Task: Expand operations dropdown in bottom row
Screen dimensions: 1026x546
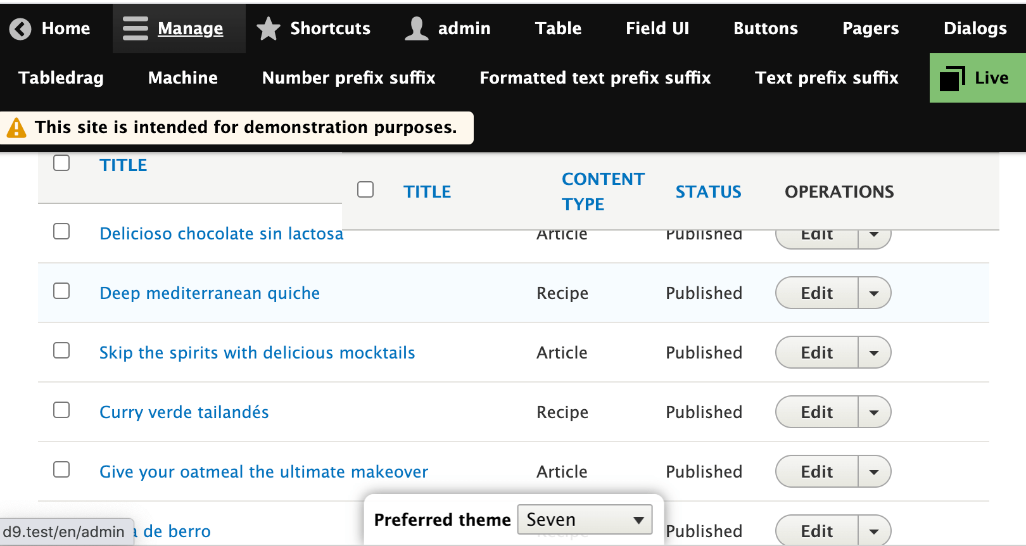Action: [x=874, y=531]
